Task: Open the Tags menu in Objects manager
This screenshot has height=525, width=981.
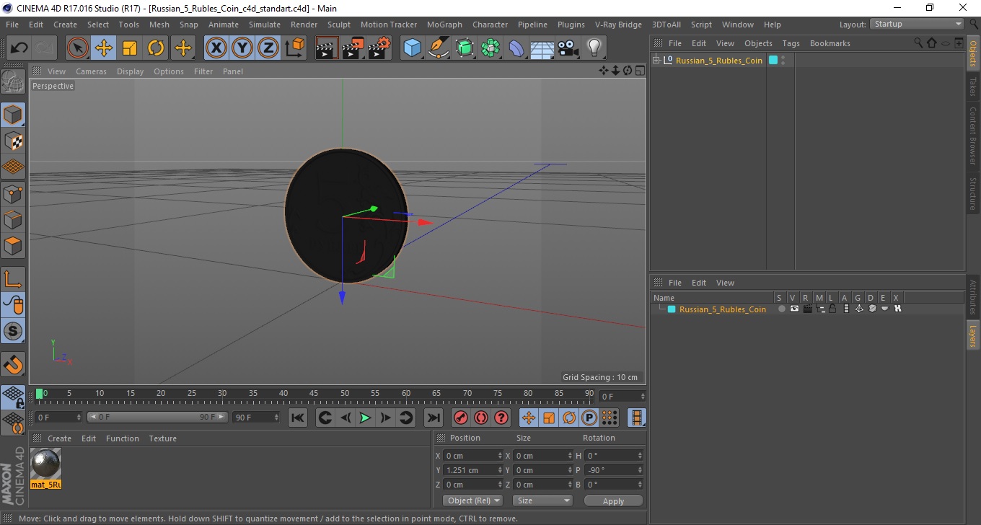Action: (x=791, y=43)
